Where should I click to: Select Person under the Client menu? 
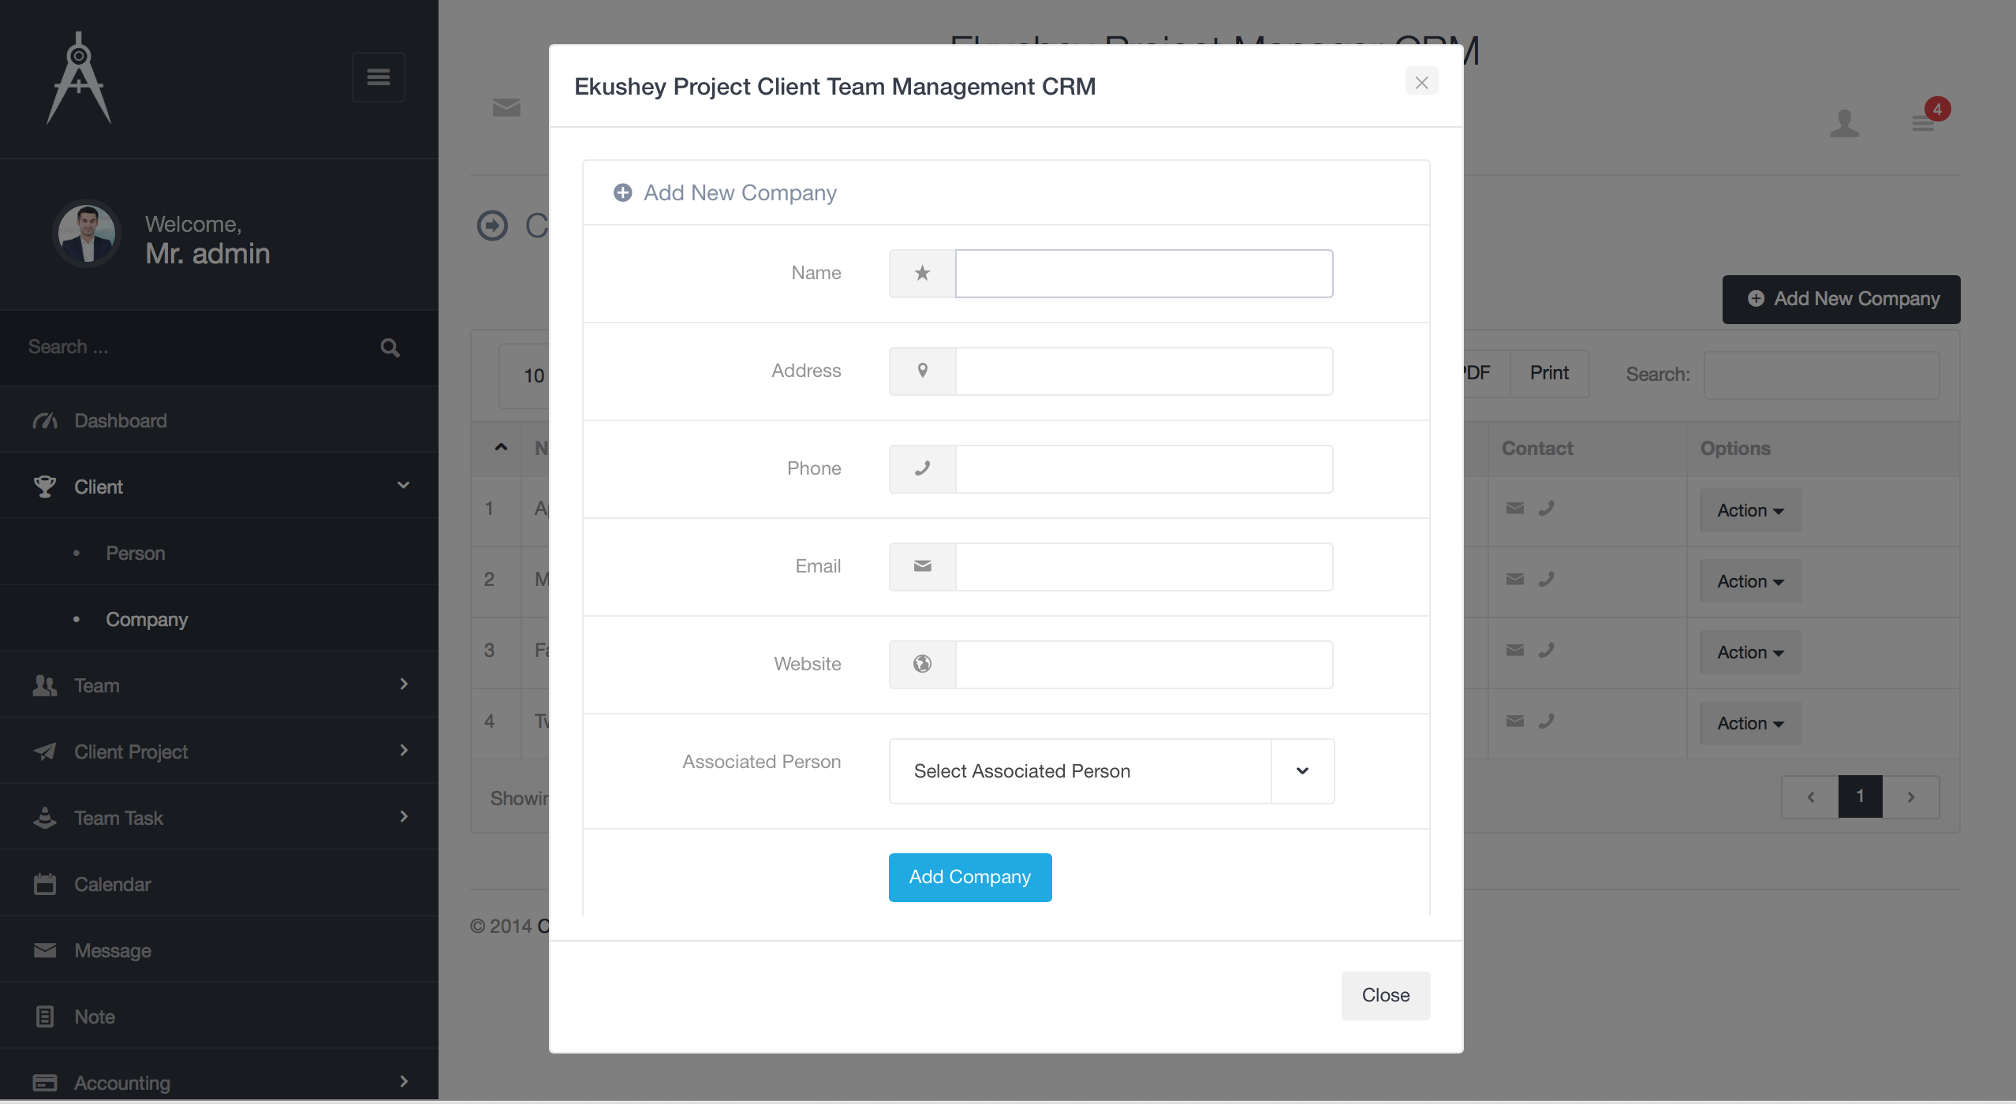tap(135, 553)
